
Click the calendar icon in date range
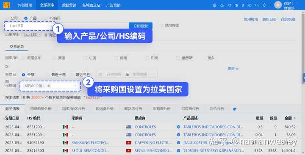[100, 74]
